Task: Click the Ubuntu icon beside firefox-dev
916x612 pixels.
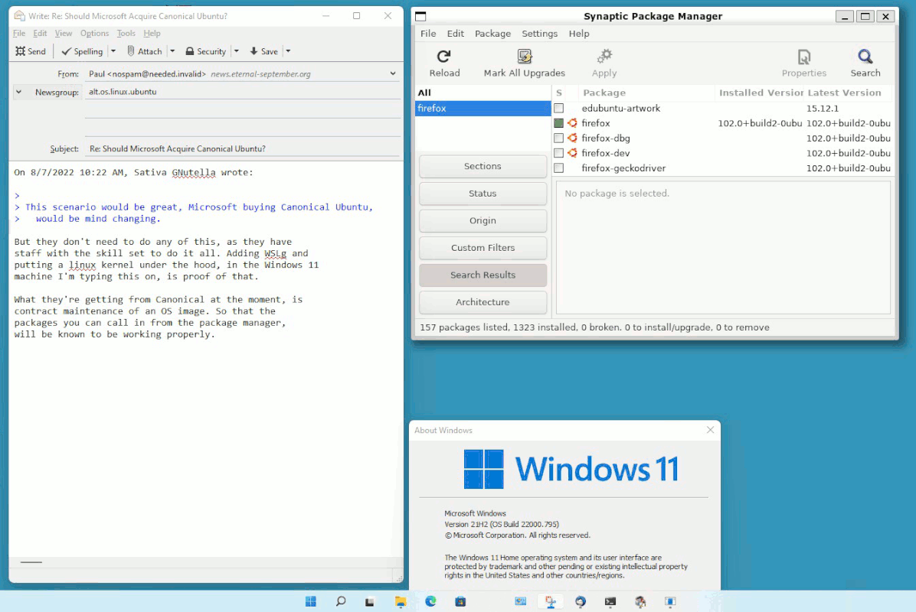Action: coord(573,153)
